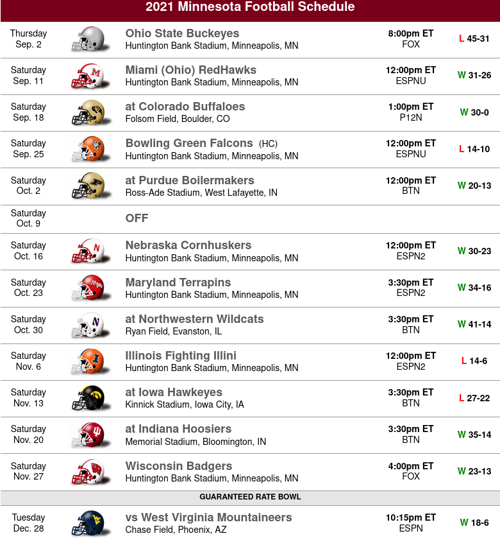This screenshot has width=500, height=538.
Task: Click the W 18-6 bowl game result
Action: 474,523
